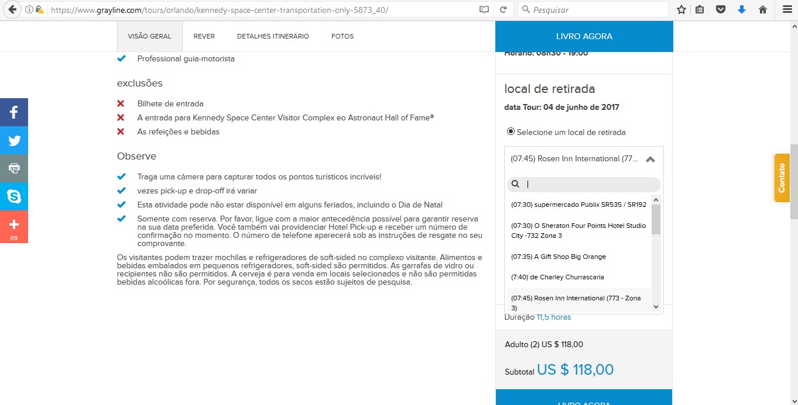This screenshot has width=798, height=405.
Task: Choose supermercado Publix SR535 pickup option
Action: 578,205
